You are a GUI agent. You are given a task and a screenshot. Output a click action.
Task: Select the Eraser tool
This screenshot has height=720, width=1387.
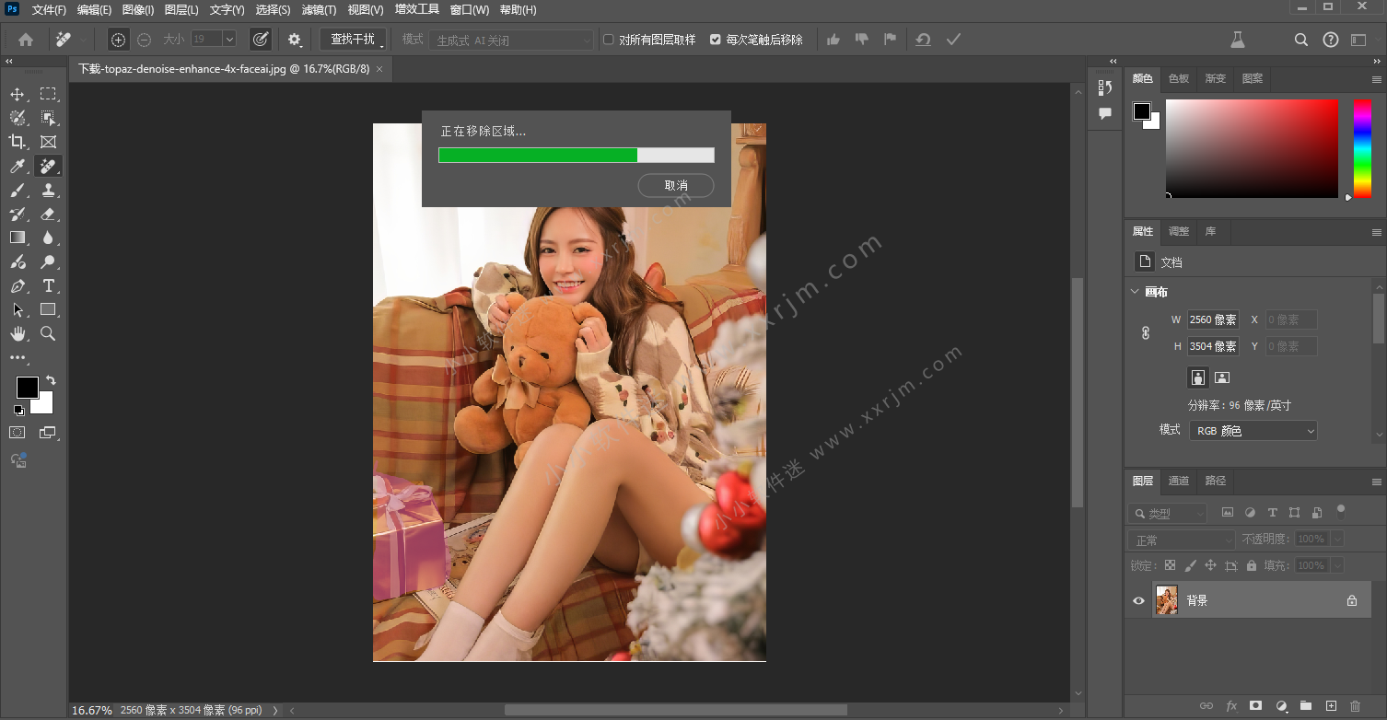point(48,214)
